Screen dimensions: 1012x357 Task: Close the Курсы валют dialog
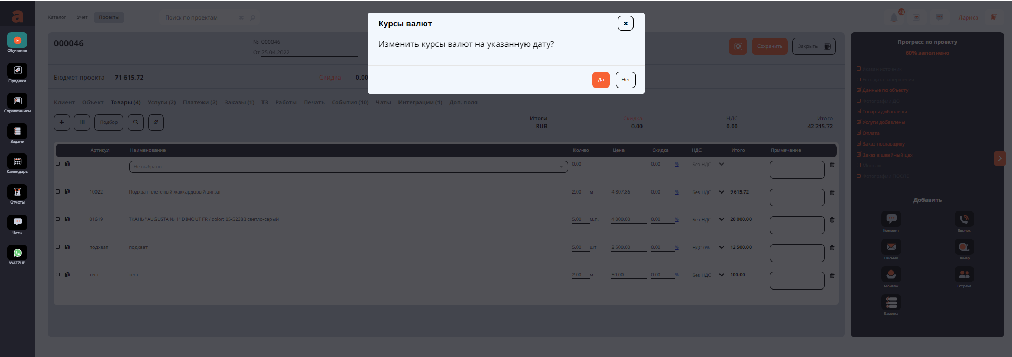tap(625, 23)
